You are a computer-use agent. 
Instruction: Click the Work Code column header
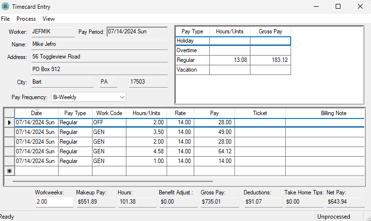(x=109, y=113)
